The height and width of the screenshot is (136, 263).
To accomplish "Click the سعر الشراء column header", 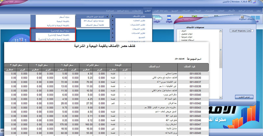I will pos(93,65).
